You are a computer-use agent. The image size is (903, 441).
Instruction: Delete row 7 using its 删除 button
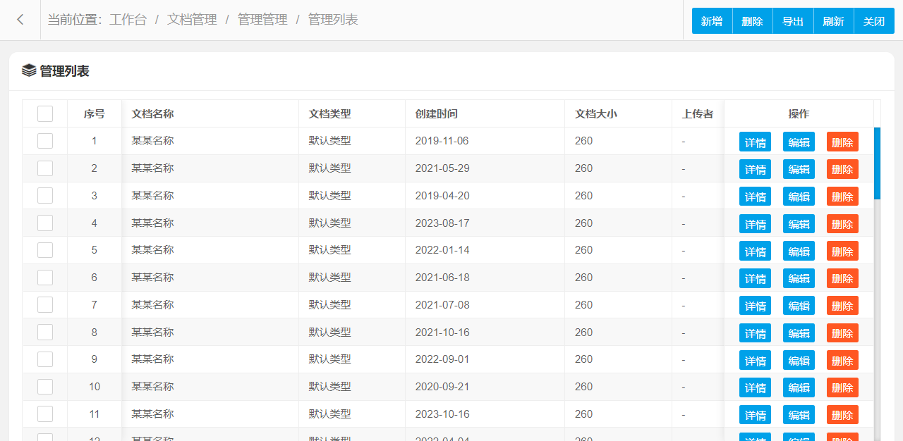pos(842,306)
